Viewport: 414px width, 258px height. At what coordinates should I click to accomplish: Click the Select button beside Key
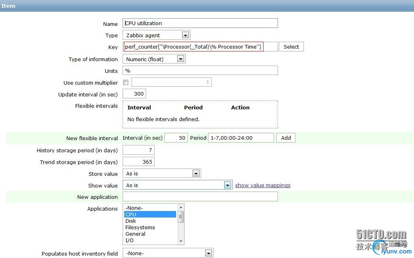(x=291, y=47)
